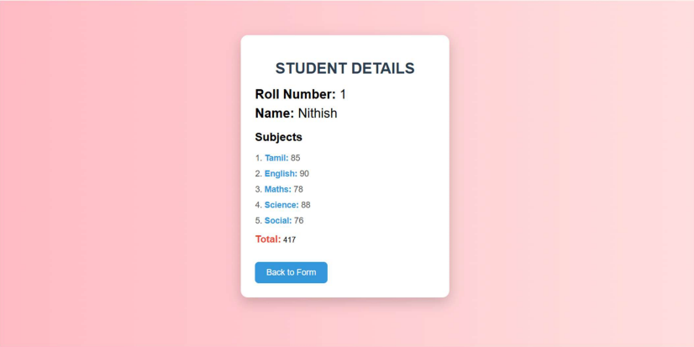694x347 pixels.
Task: Select the Social subject label
Action: coord(278,221)
